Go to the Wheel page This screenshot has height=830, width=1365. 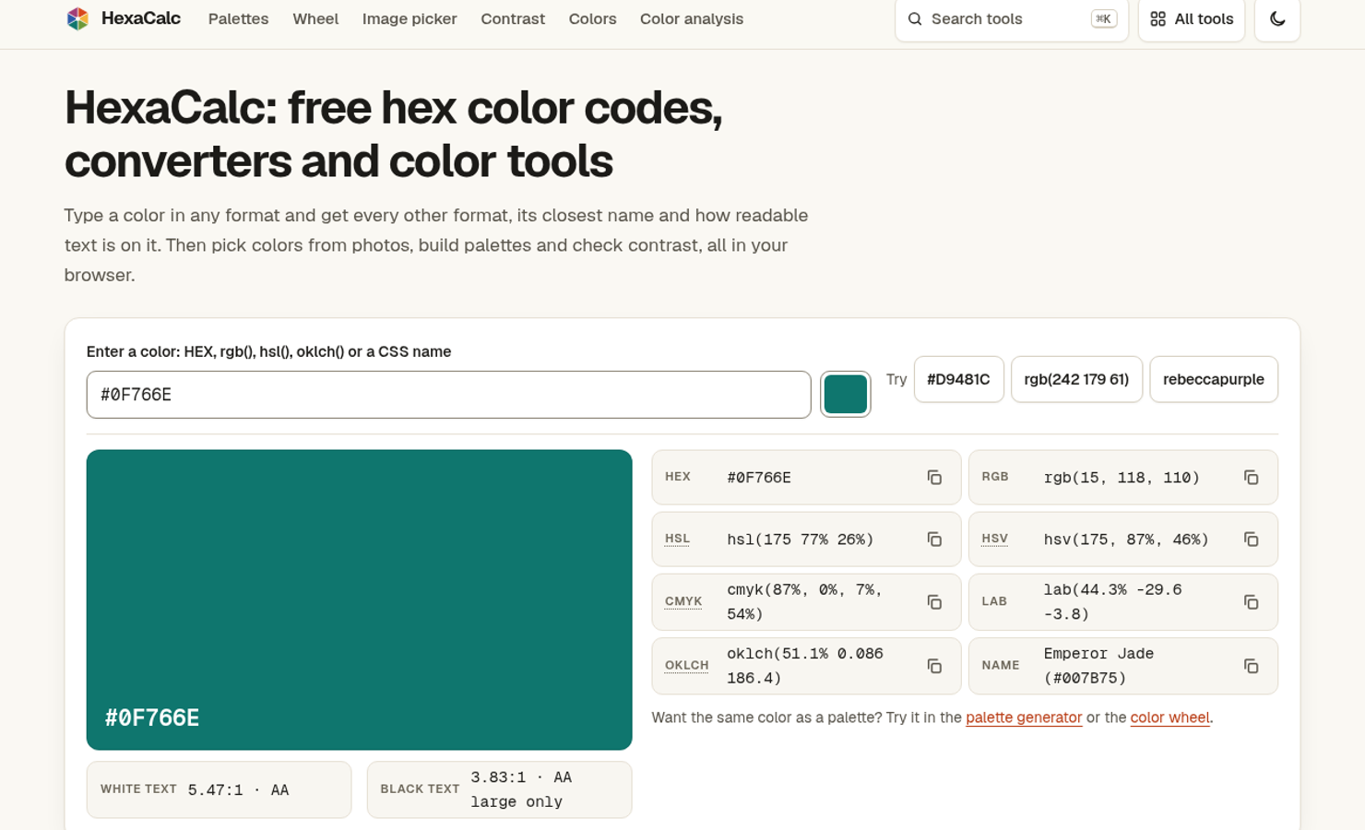coord(315,19)
